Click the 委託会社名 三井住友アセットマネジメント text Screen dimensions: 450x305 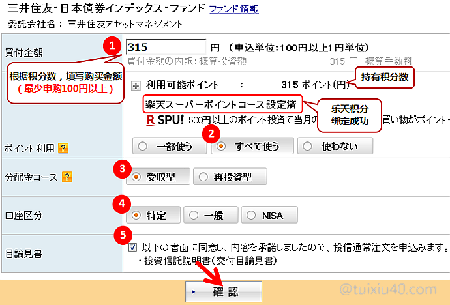(95, 24)
